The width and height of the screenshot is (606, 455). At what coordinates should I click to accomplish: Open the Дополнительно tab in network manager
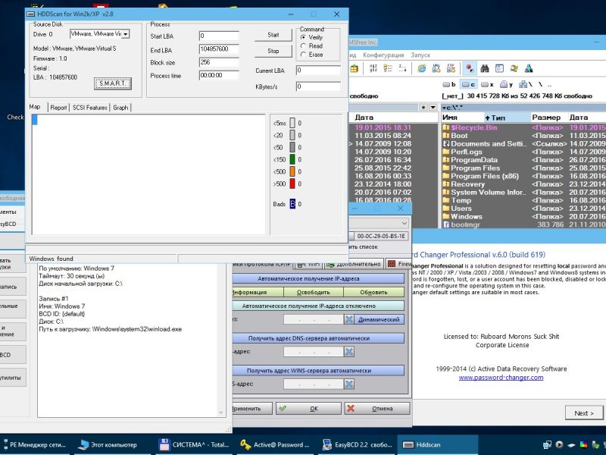pos(354,264)
